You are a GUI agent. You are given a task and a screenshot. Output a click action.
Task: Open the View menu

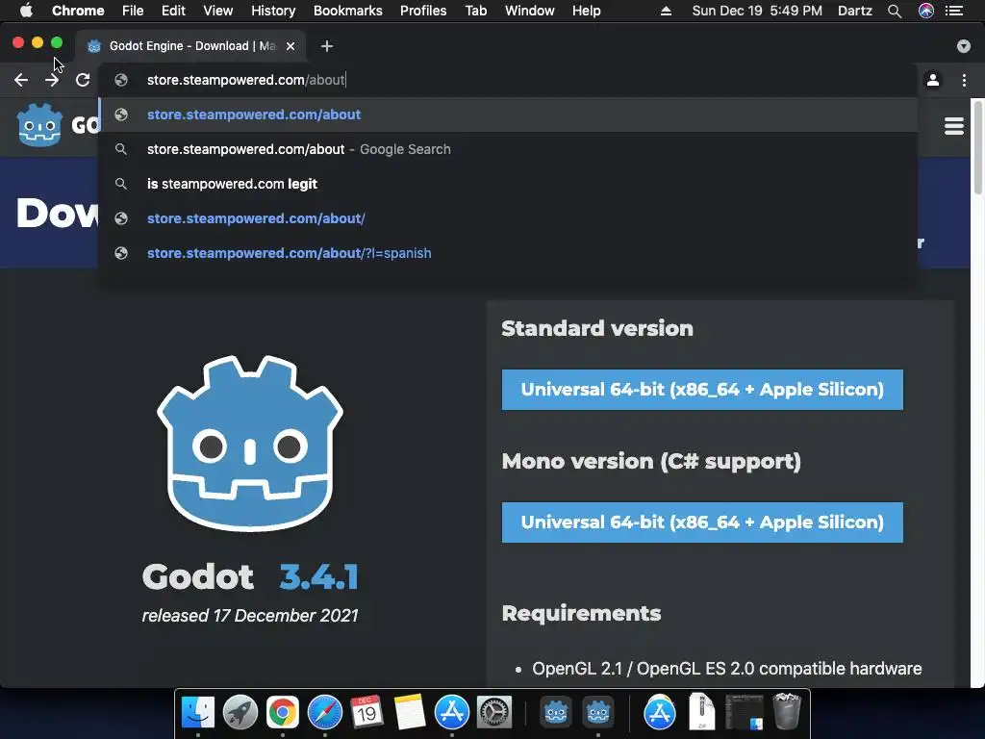[x=218, y=11]
